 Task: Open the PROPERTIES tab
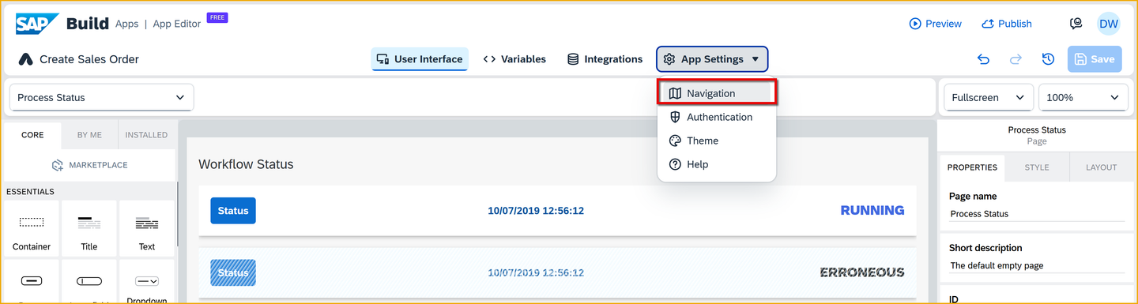[972, 167]
